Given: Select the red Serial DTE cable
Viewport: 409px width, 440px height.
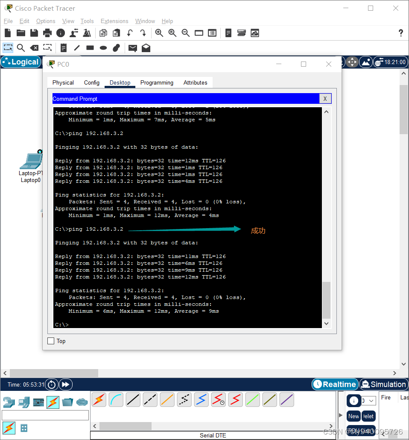Looking at the screenshot, I should pyautogui.click(x=235, y=399).
